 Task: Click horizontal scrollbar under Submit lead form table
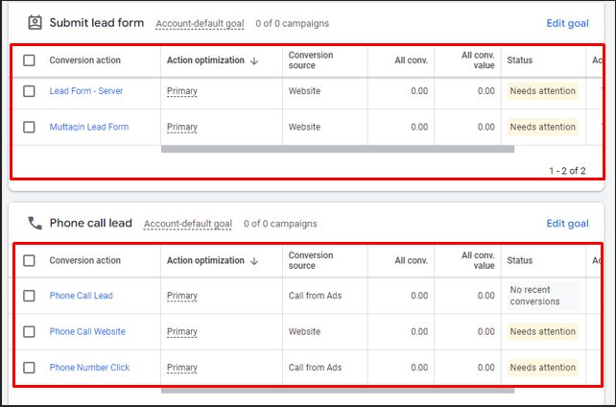point(337,149)
